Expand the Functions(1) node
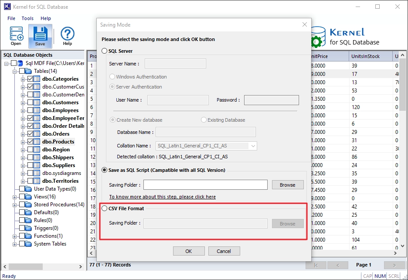The height and width of the screenshot is (280, 408). 14,236
